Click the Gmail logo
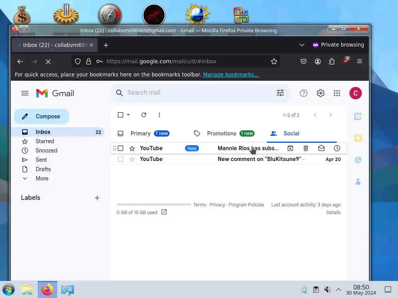Viewport: 398px width, 298px height. coord(55,93)
